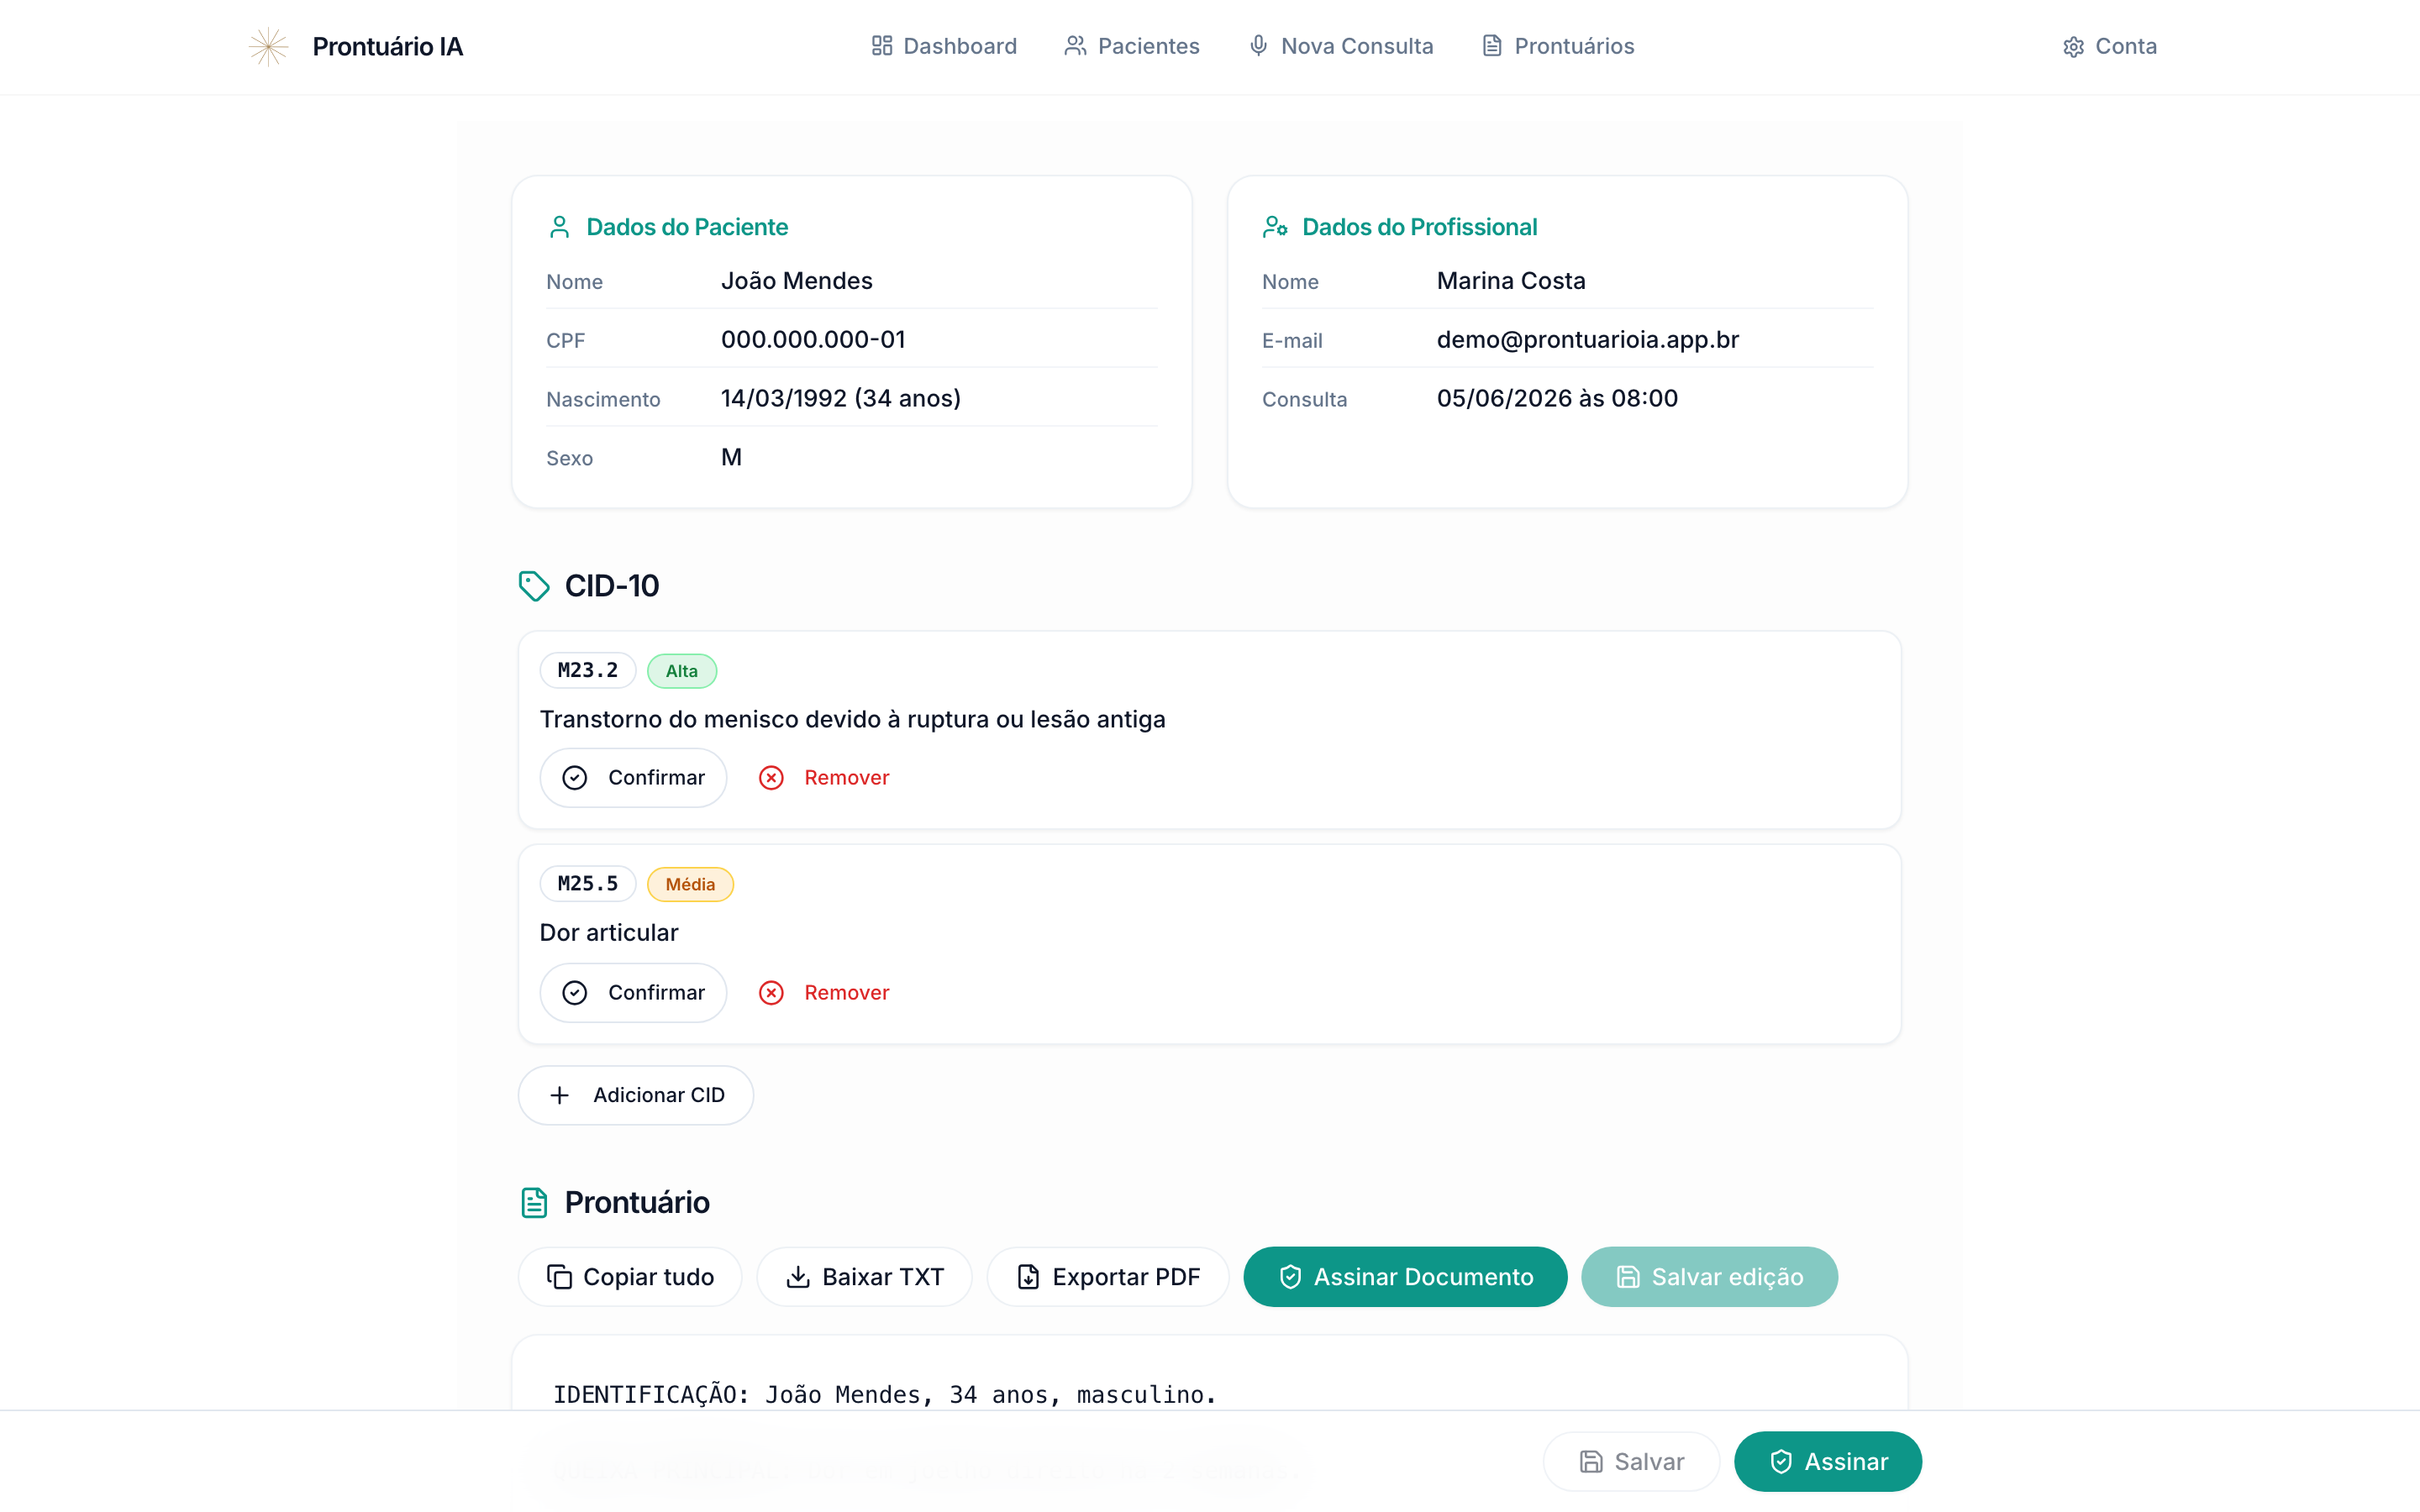The width and height of the screenshot is (2420, 1512).
Task: Click the check-circle icon for M23.2
Action: [574, 778]
